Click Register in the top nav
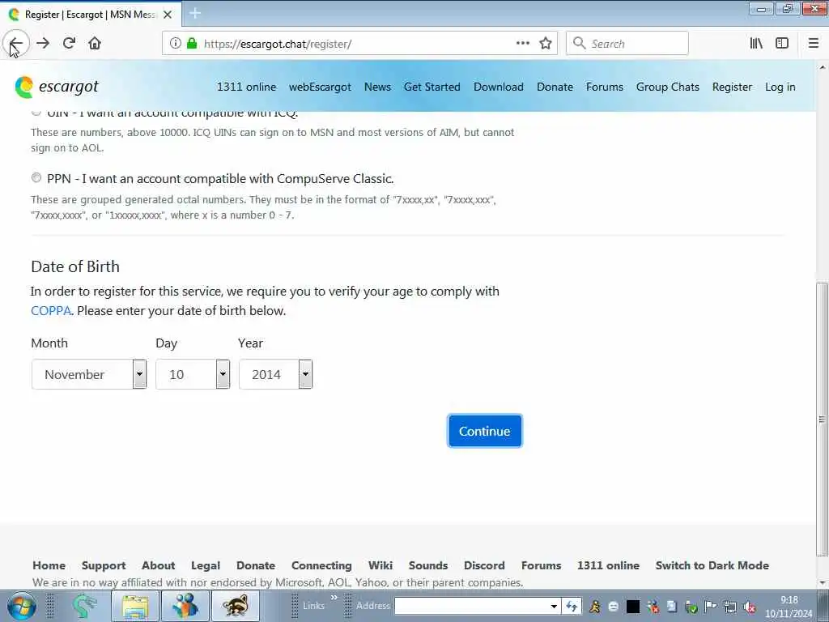Screen dimensions: 829x622 (732, 87)
